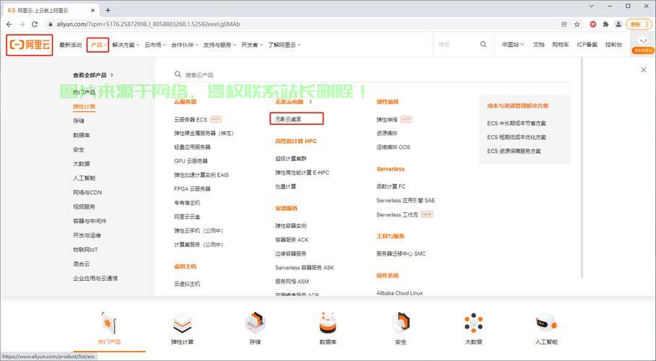Select 大数据 in the left category list

coord(81,164)
